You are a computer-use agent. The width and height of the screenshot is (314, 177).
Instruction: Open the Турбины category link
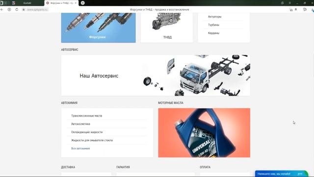213,25
